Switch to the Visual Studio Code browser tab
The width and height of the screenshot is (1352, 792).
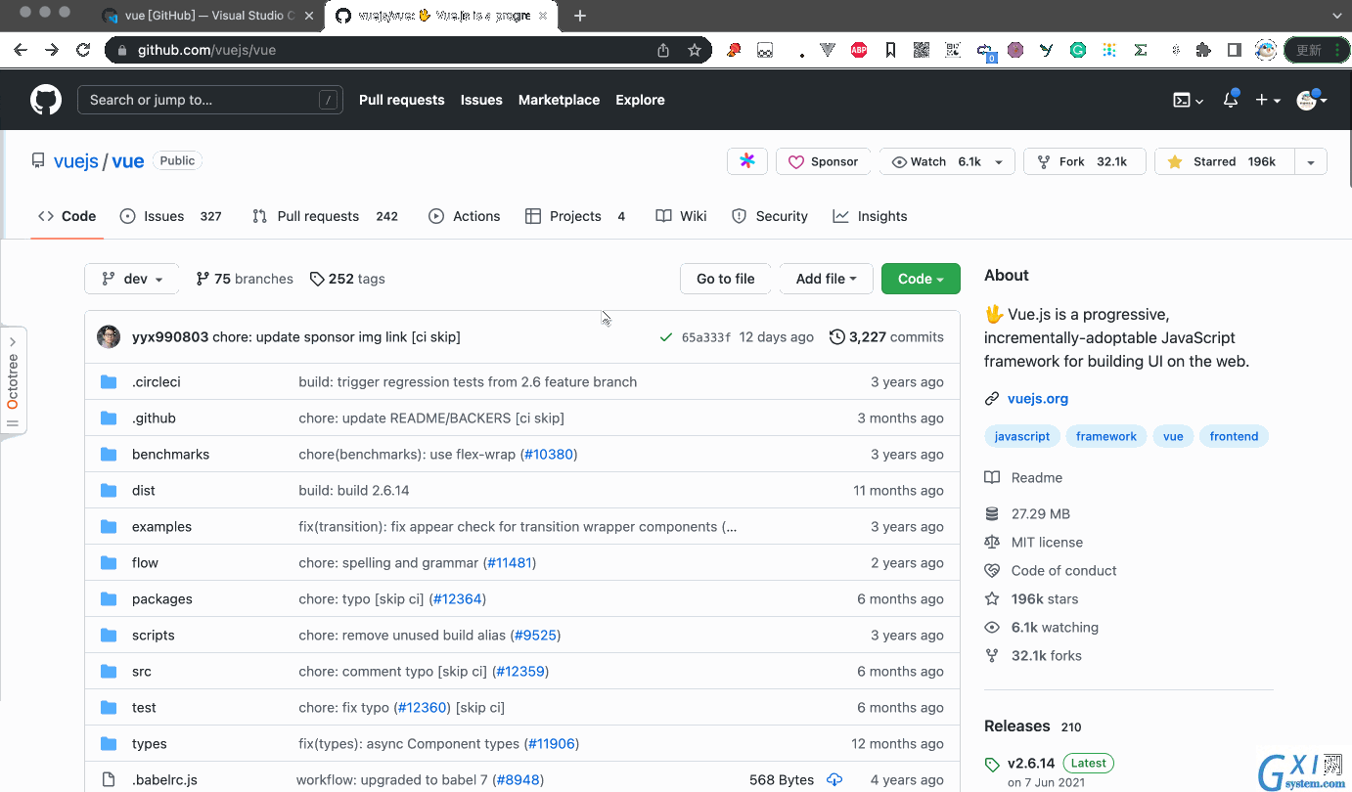(x=209, y=16)
